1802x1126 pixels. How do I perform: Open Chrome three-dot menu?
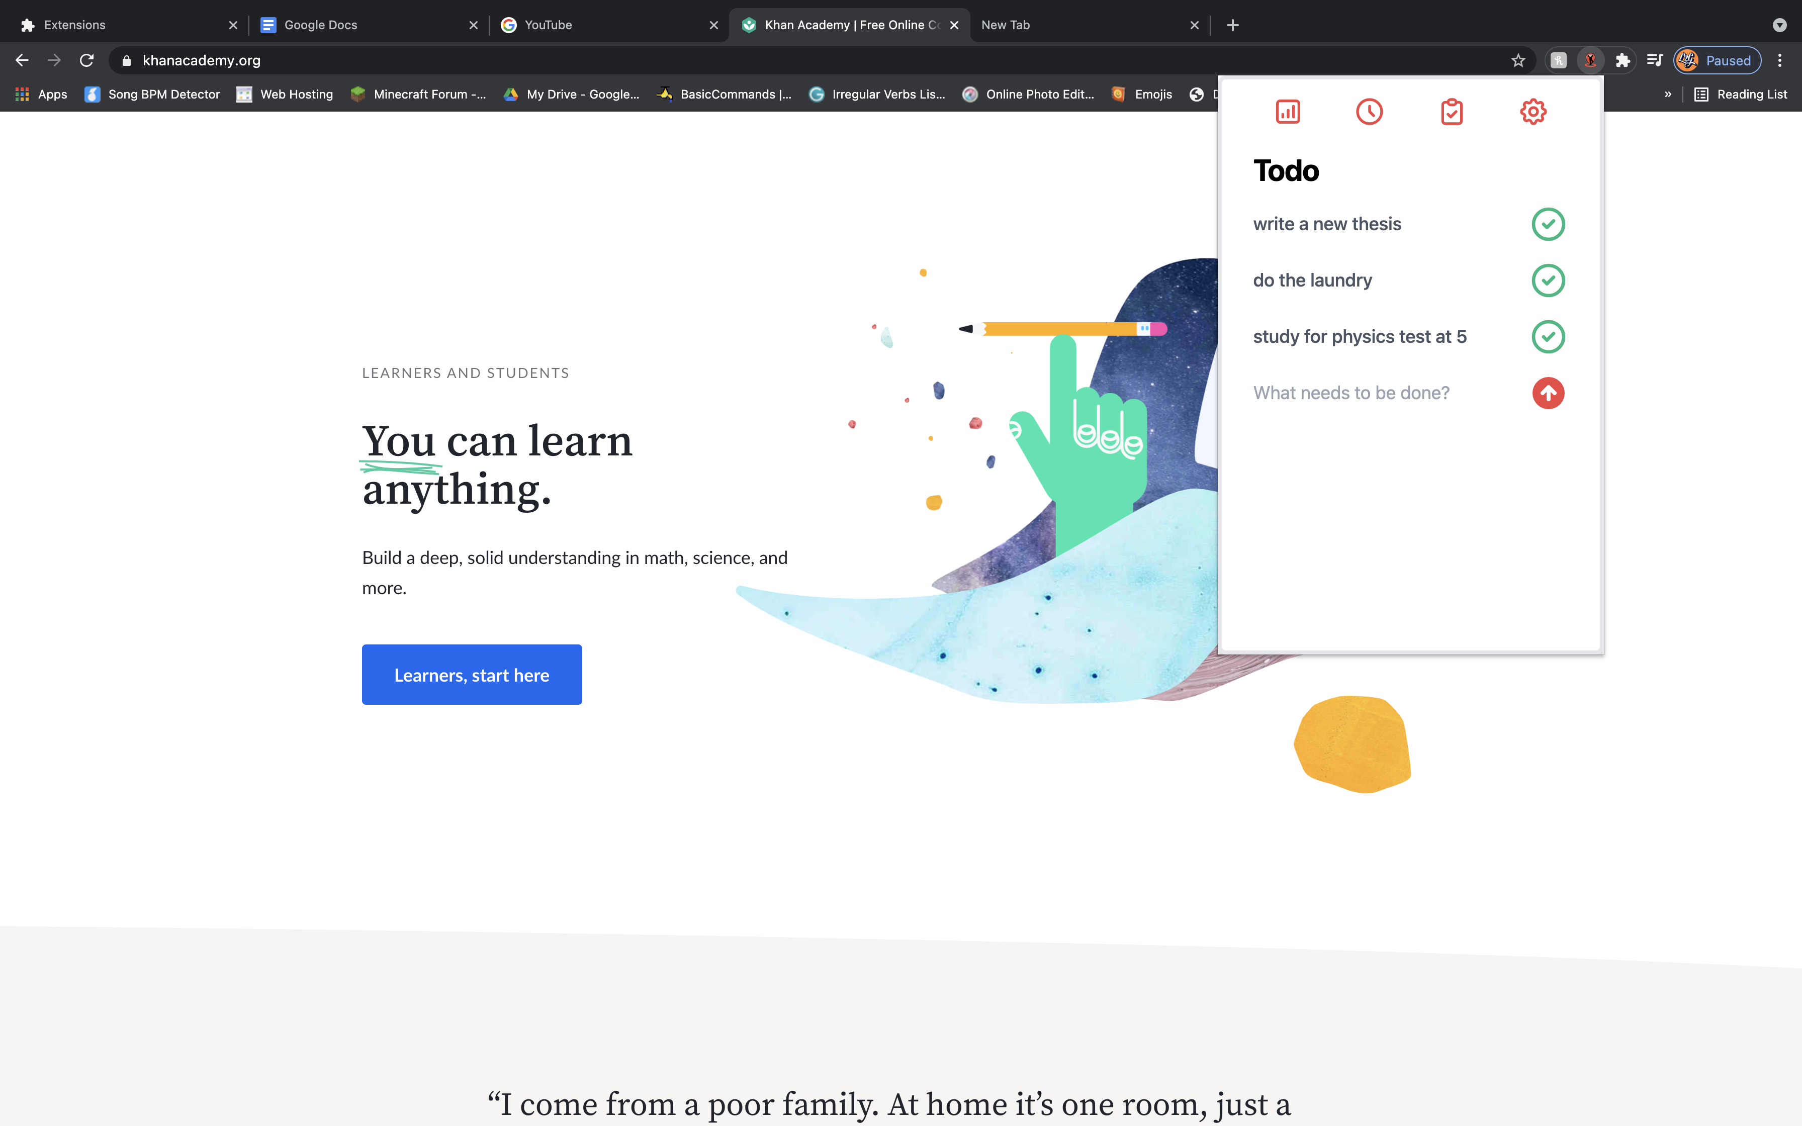1780,60
